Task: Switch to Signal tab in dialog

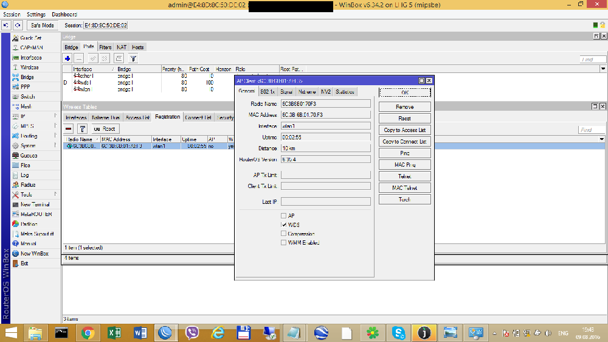Action: (x=286, y=92)
